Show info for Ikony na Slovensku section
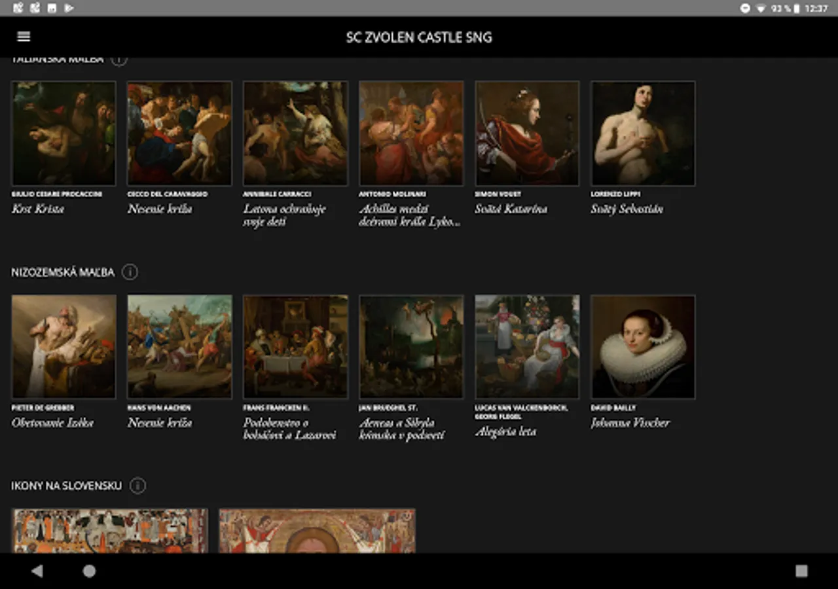Image resolution: width=838 pixels, height=589 pixels. point(137,486)
